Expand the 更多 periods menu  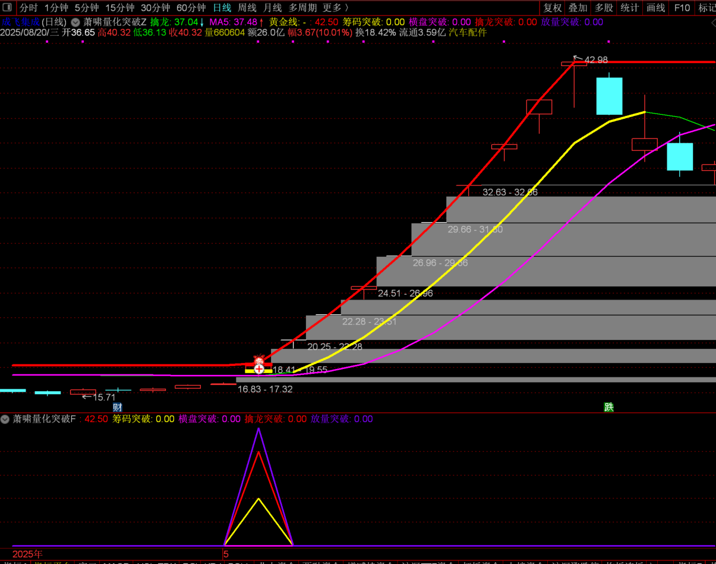(x=335, y=8)
